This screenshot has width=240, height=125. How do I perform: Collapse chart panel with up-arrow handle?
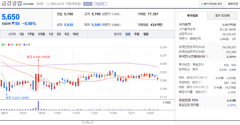(x=87, y=122)
